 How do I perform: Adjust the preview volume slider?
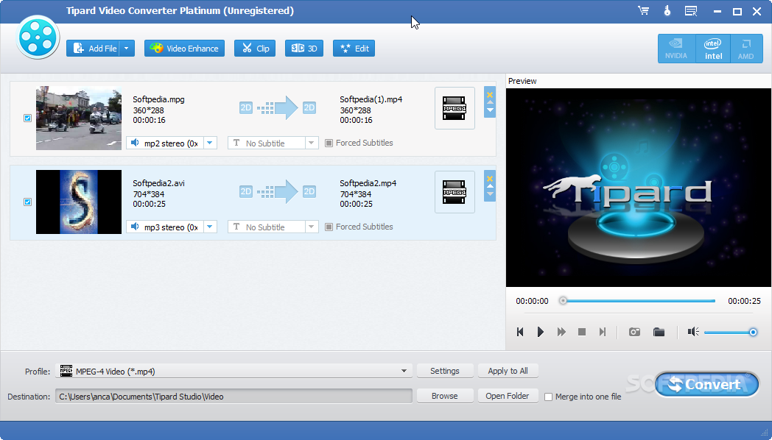(730, 333)
